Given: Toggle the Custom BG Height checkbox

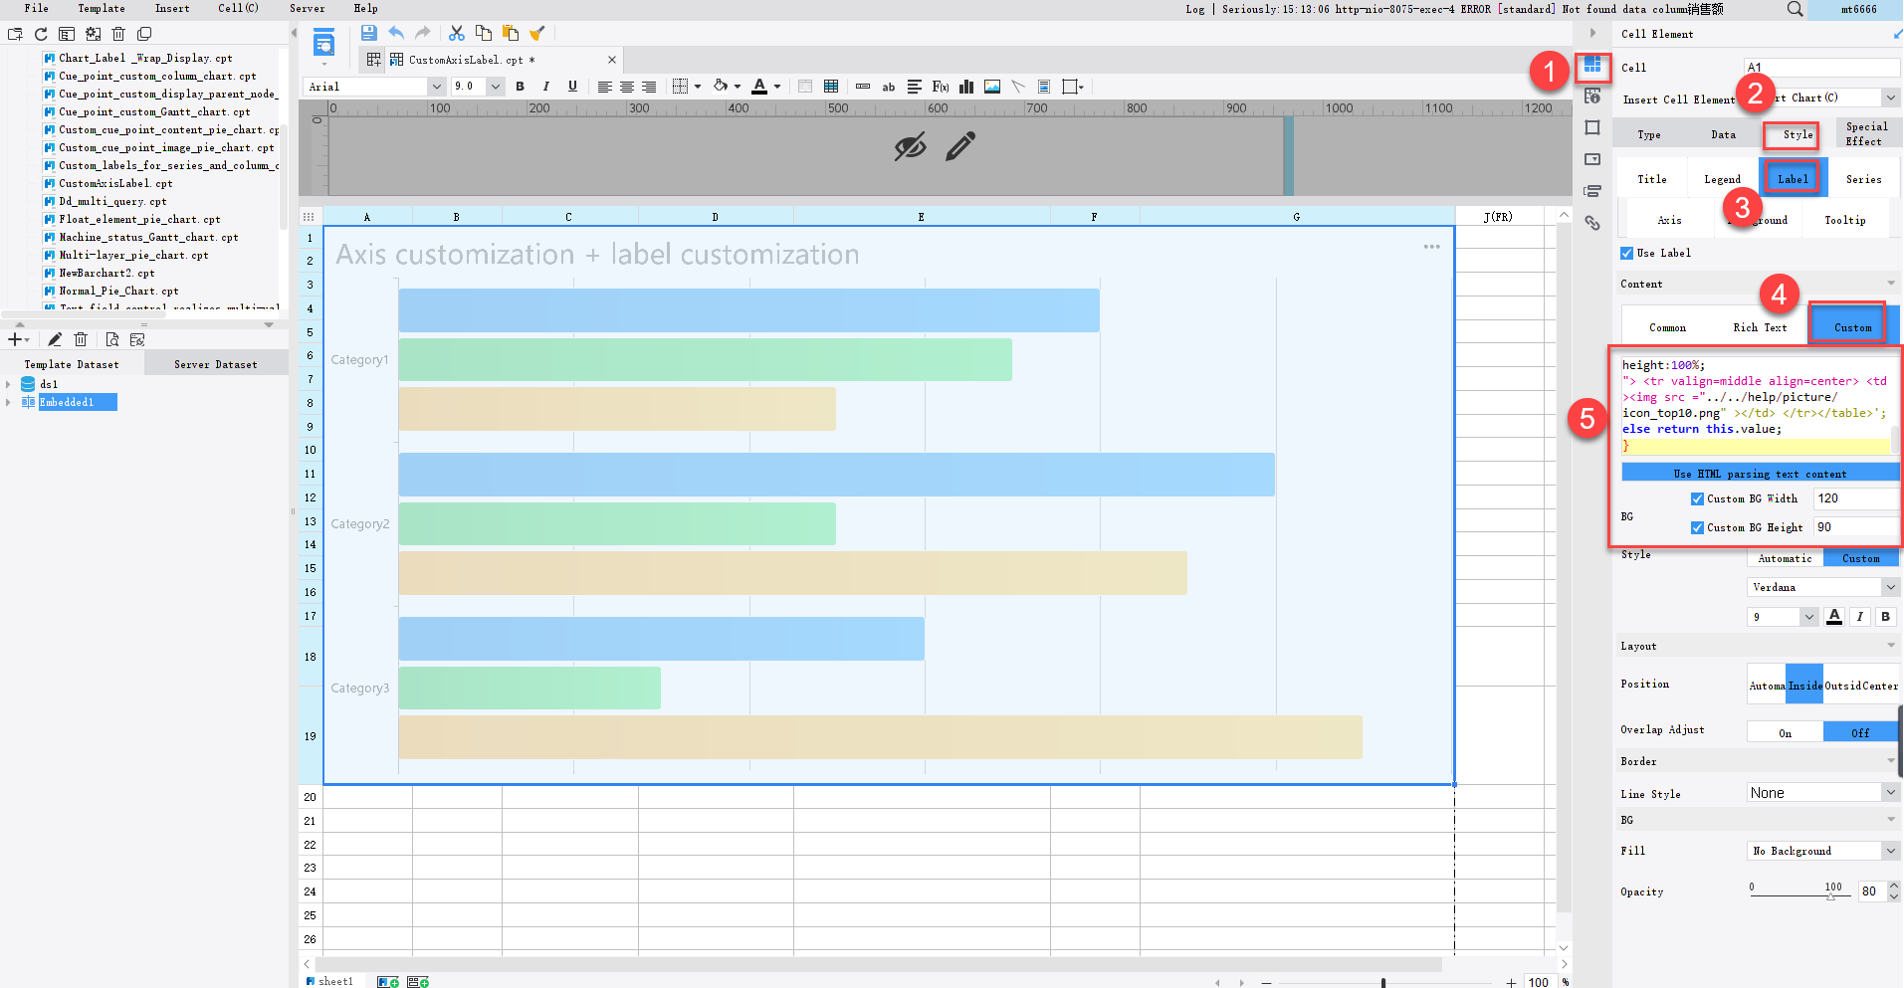Looking at the screenshot, I should [x=1698, y=527].
